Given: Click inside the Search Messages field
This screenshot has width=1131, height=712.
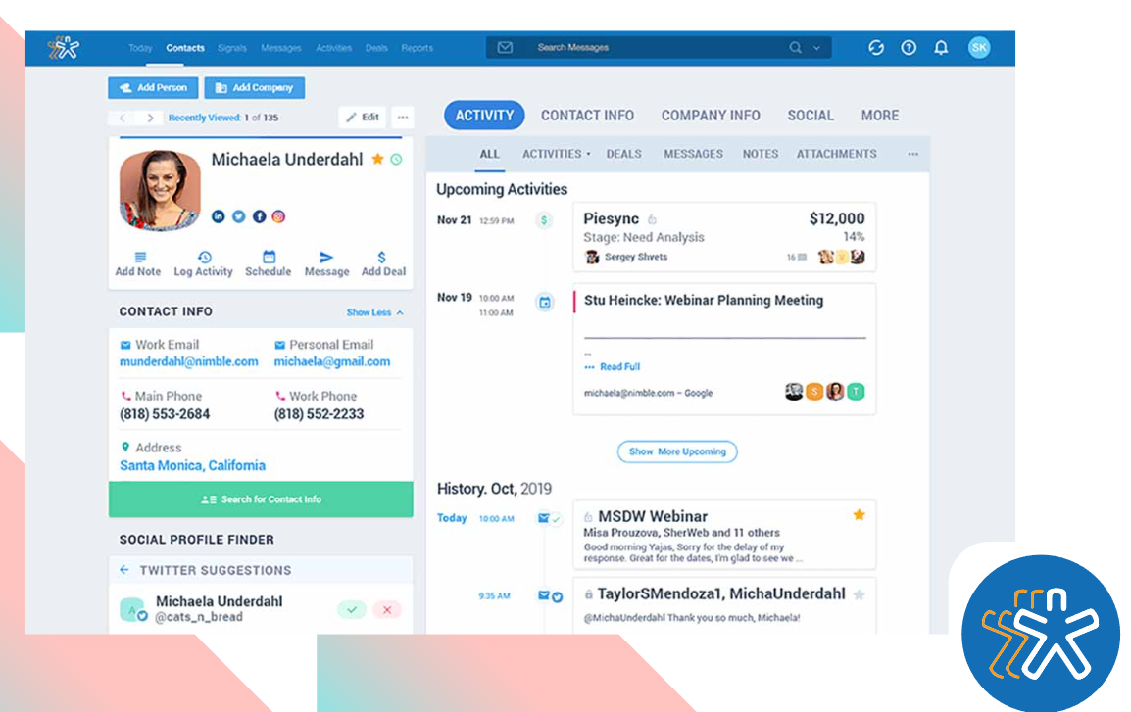Looking at the screenshot, I should click(x=658, y=48).
